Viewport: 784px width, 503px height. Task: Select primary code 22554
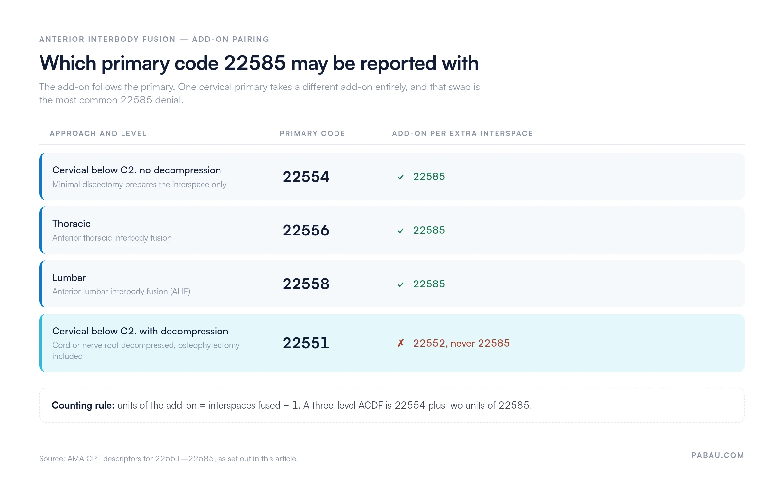tap(306, 177)
